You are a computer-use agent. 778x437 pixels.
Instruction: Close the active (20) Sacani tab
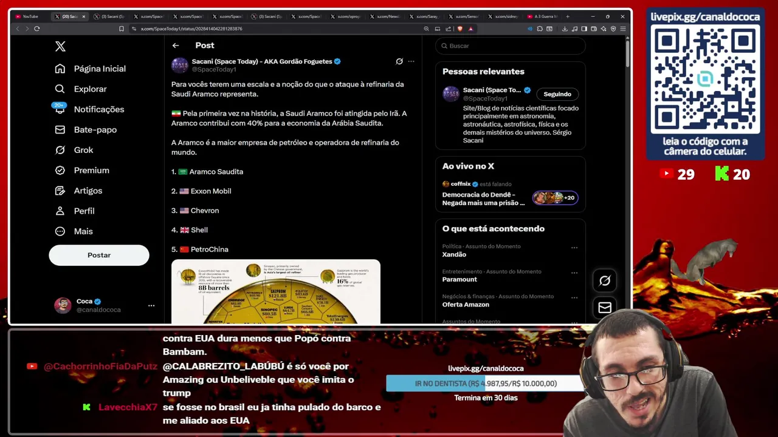point(84,16)
